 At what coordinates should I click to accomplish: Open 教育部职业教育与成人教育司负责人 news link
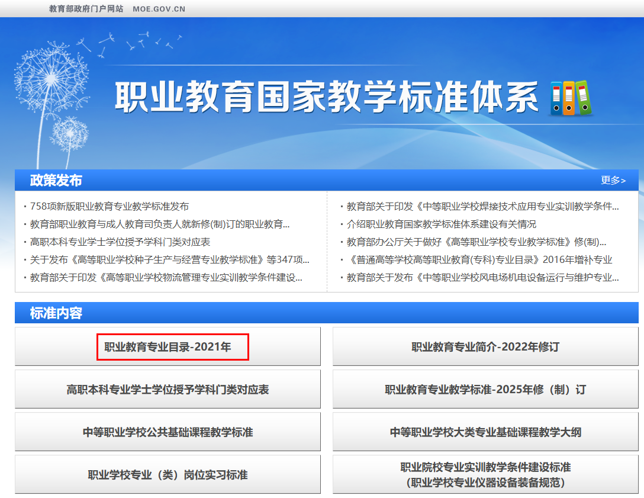point(160,224)
